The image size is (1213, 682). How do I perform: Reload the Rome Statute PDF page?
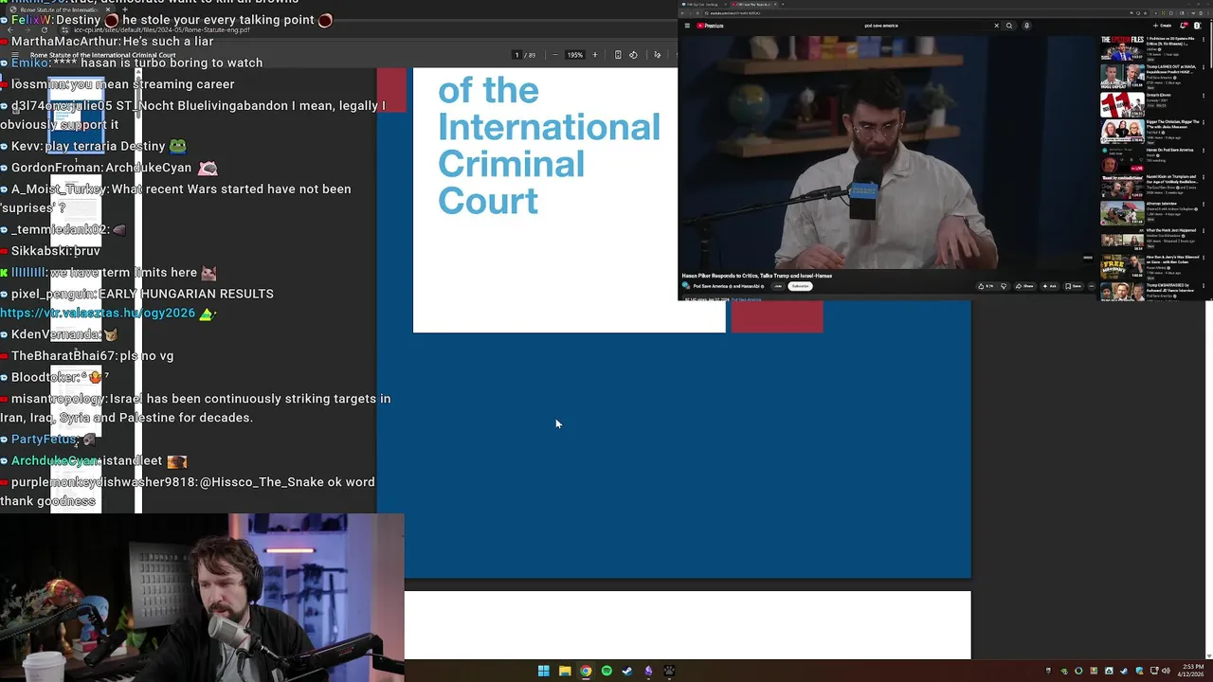point(45,29)
